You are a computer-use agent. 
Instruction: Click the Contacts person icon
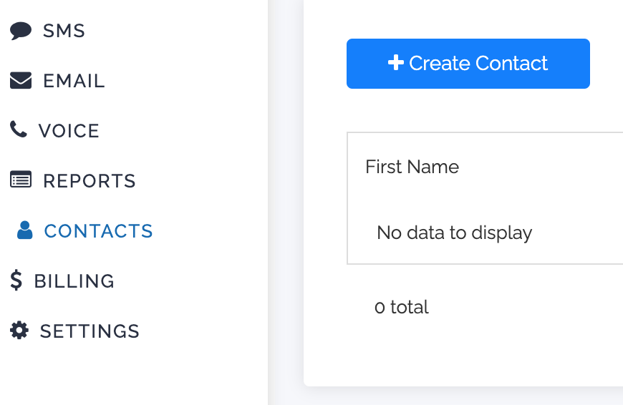click(x=25, y=230)
